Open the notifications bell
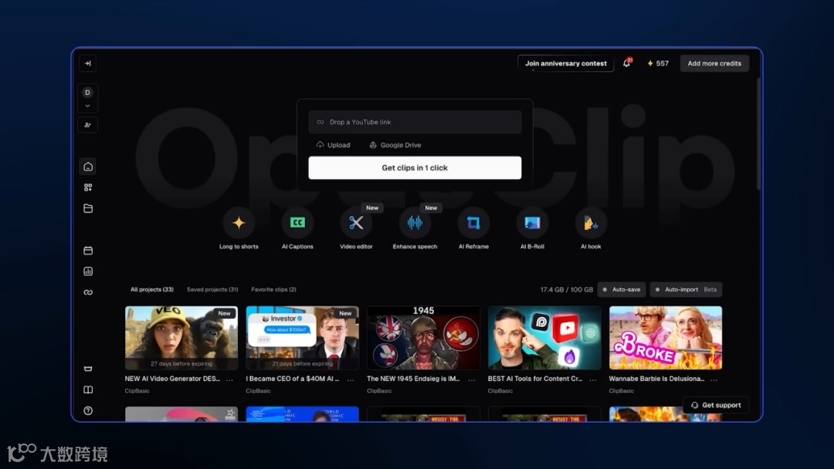The image size is (834, 469). click(x=627, y=62)
